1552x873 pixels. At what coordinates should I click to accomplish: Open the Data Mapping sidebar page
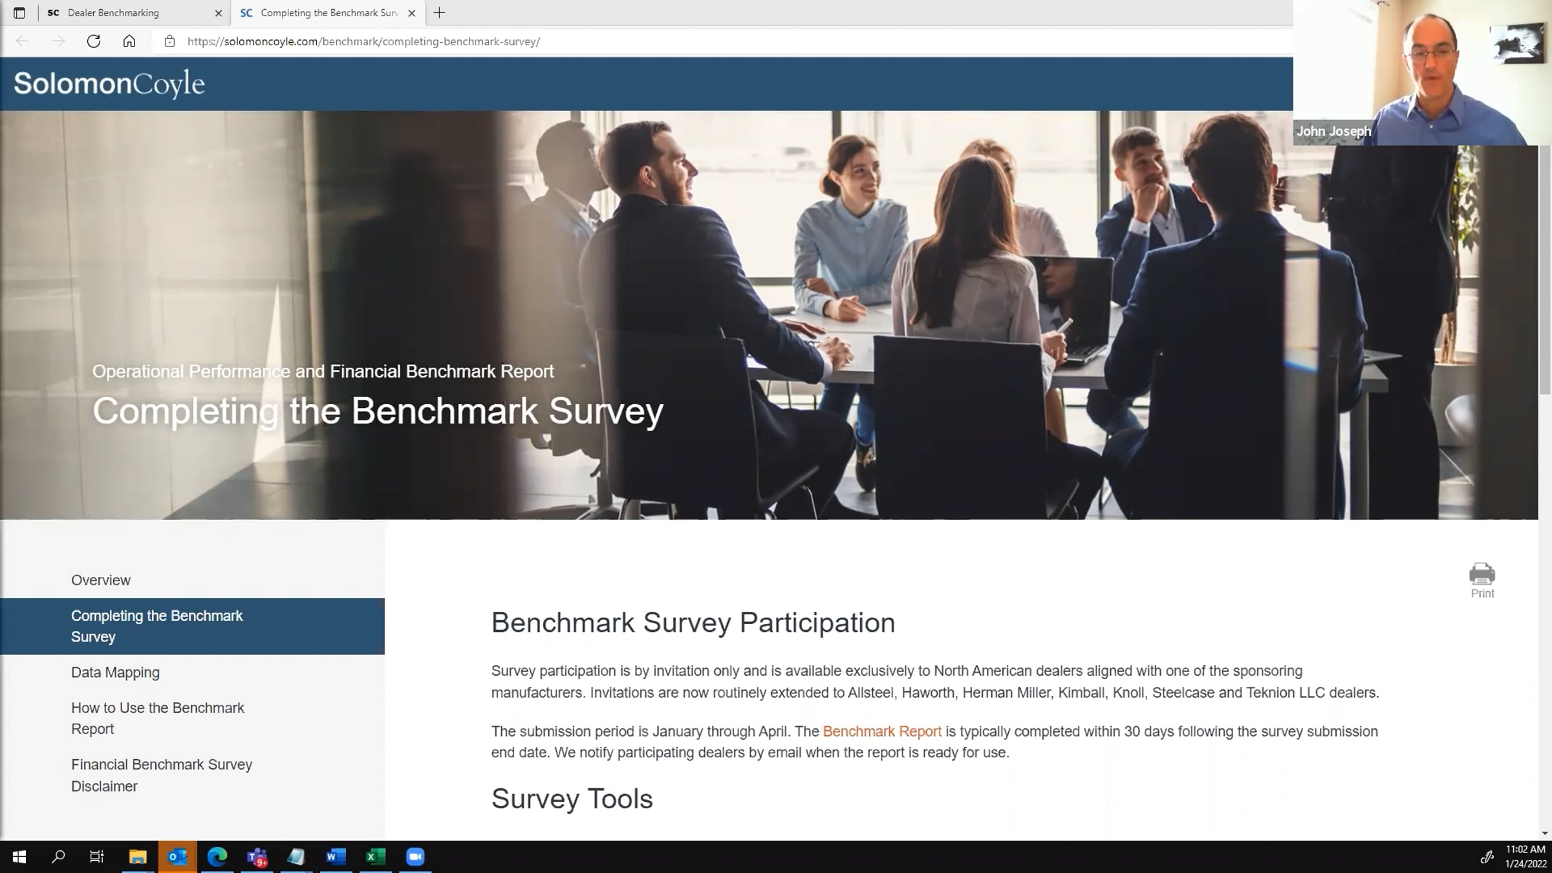click(x=115, y=673)
